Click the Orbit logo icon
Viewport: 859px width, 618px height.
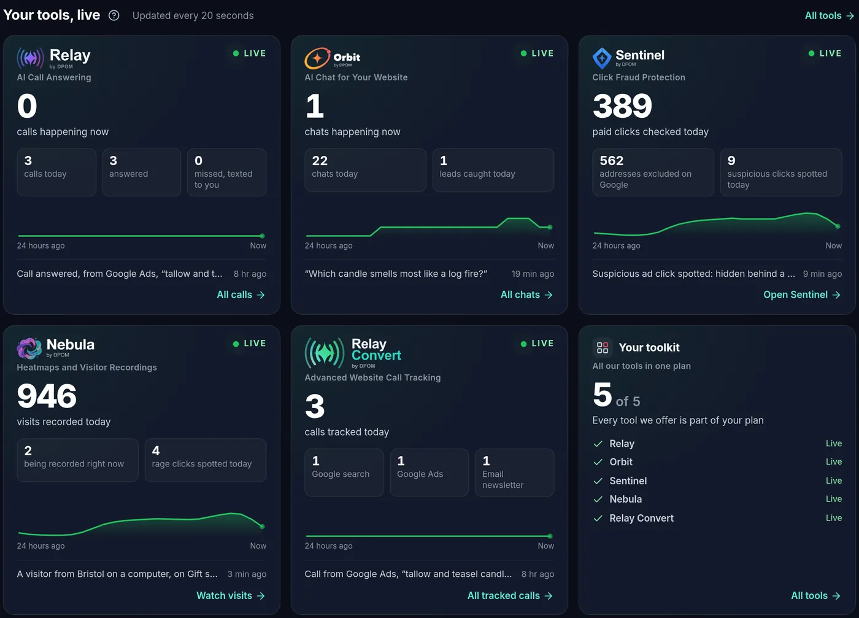click(x=317, y=58)
